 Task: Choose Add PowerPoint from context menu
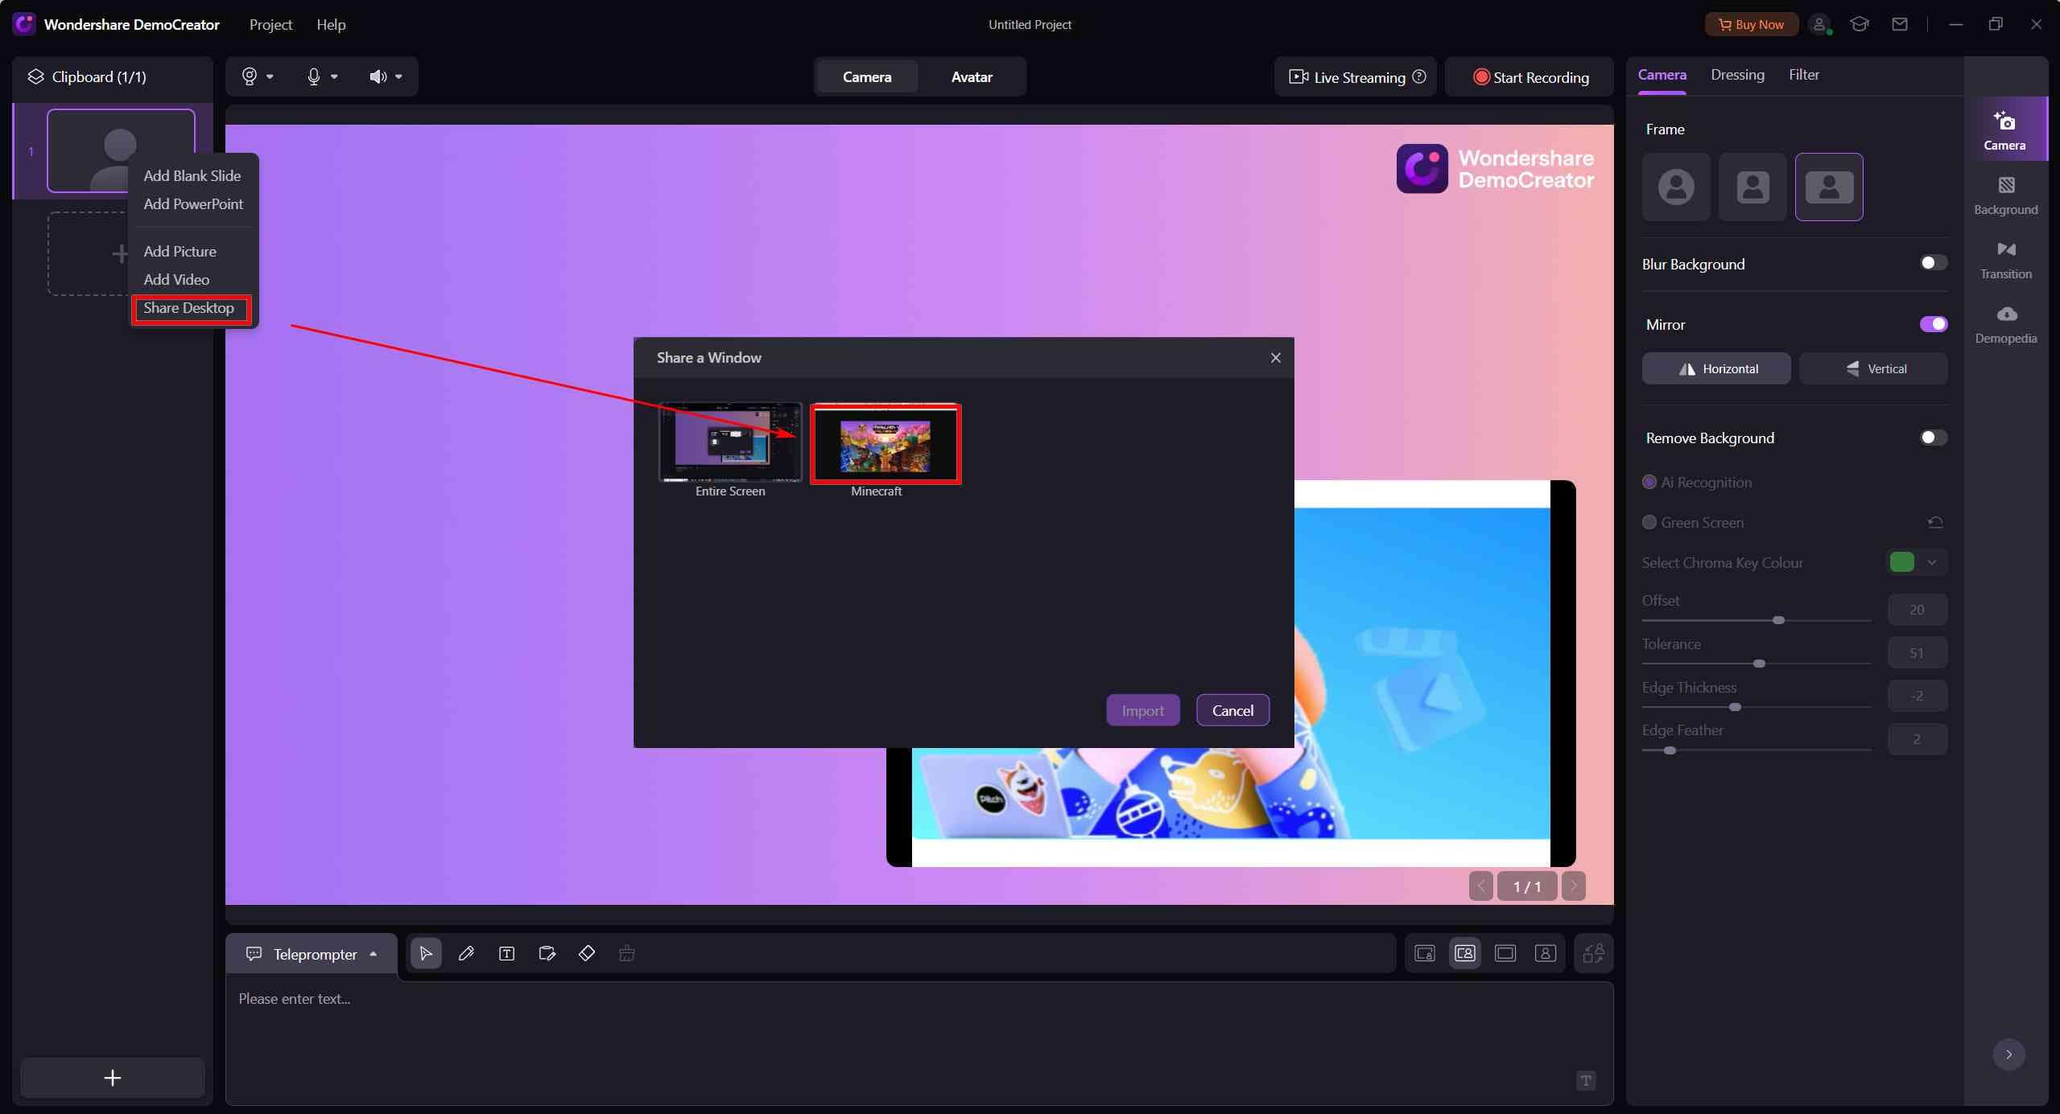click(x=193, y=203)
